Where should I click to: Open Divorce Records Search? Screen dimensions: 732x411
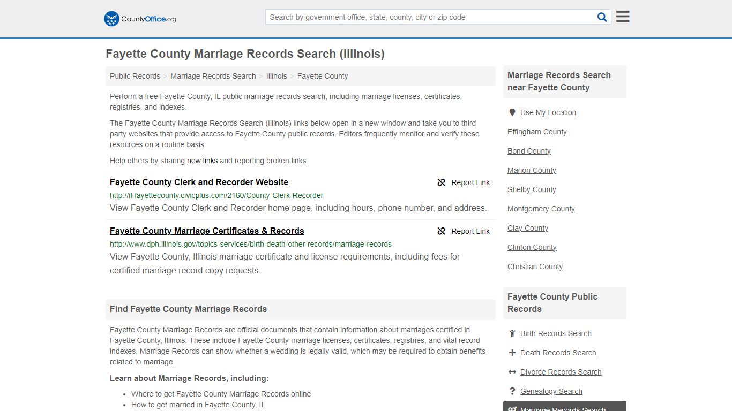pos(561,372)
